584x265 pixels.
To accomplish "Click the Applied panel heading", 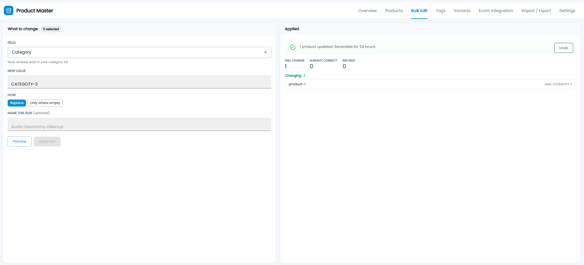I will click(292, 29).
